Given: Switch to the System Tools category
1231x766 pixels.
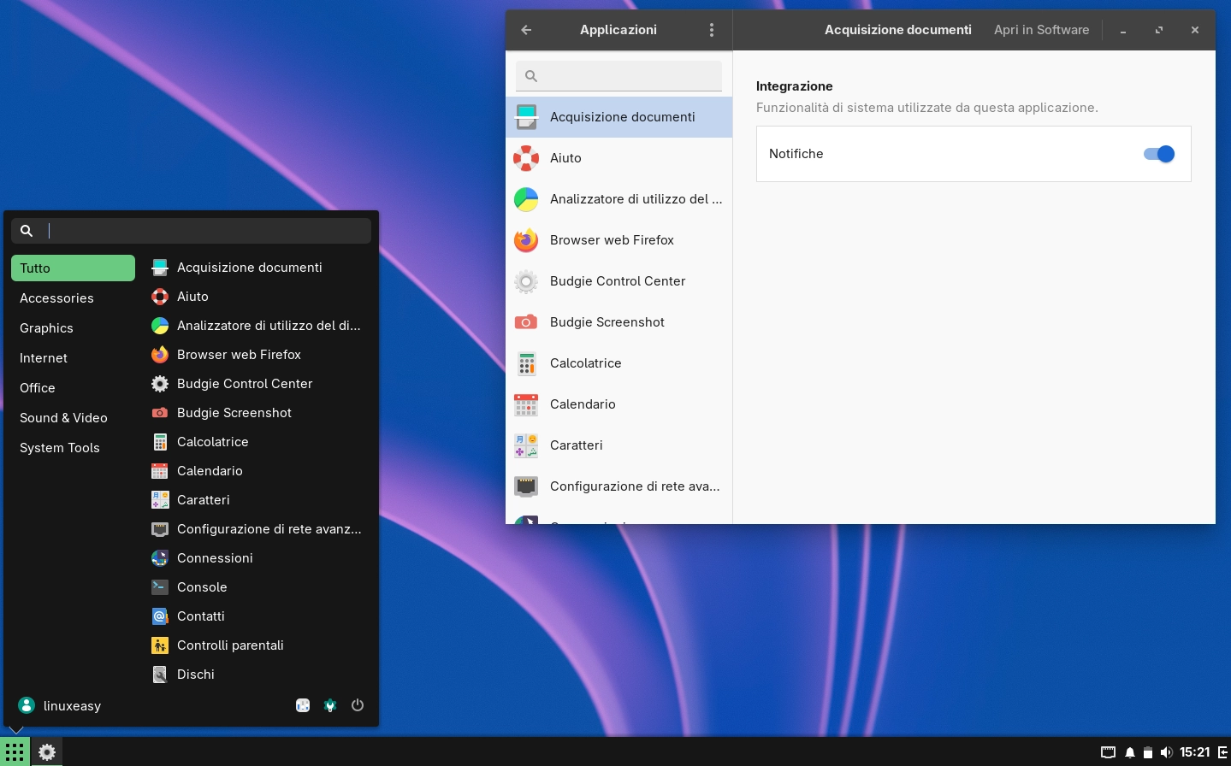Looking at the screenshot, I should pyautogui.click(x=60, y=448).
